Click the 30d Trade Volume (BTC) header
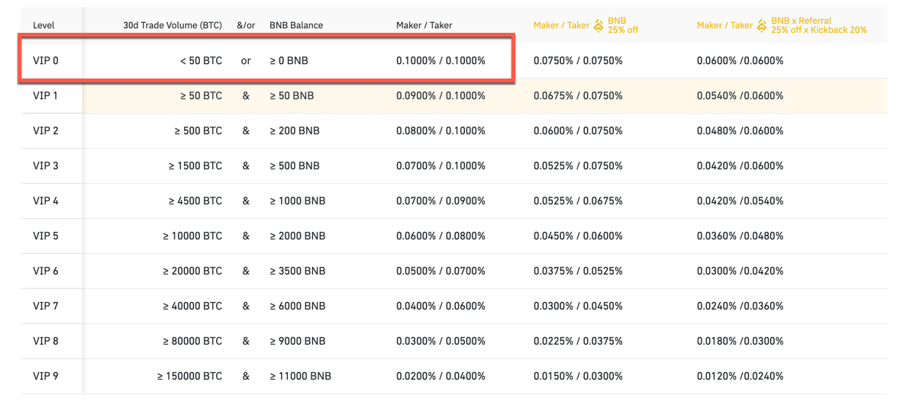Image resolution: width=897 pixels, height=405 pixels. pyautogui.click(x=173, y=25)
